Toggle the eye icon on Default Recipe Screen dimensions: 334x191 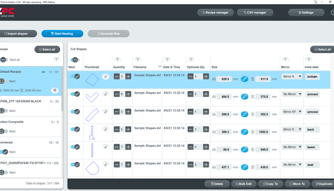43,72
